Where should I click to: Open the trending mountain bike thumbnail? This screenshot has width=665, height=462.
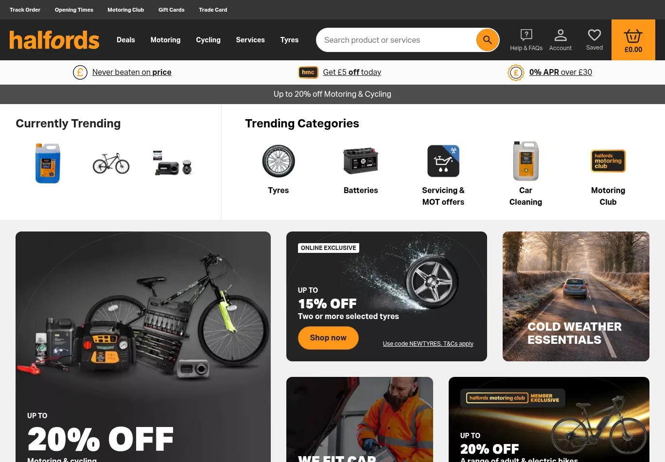coord(111,163)
